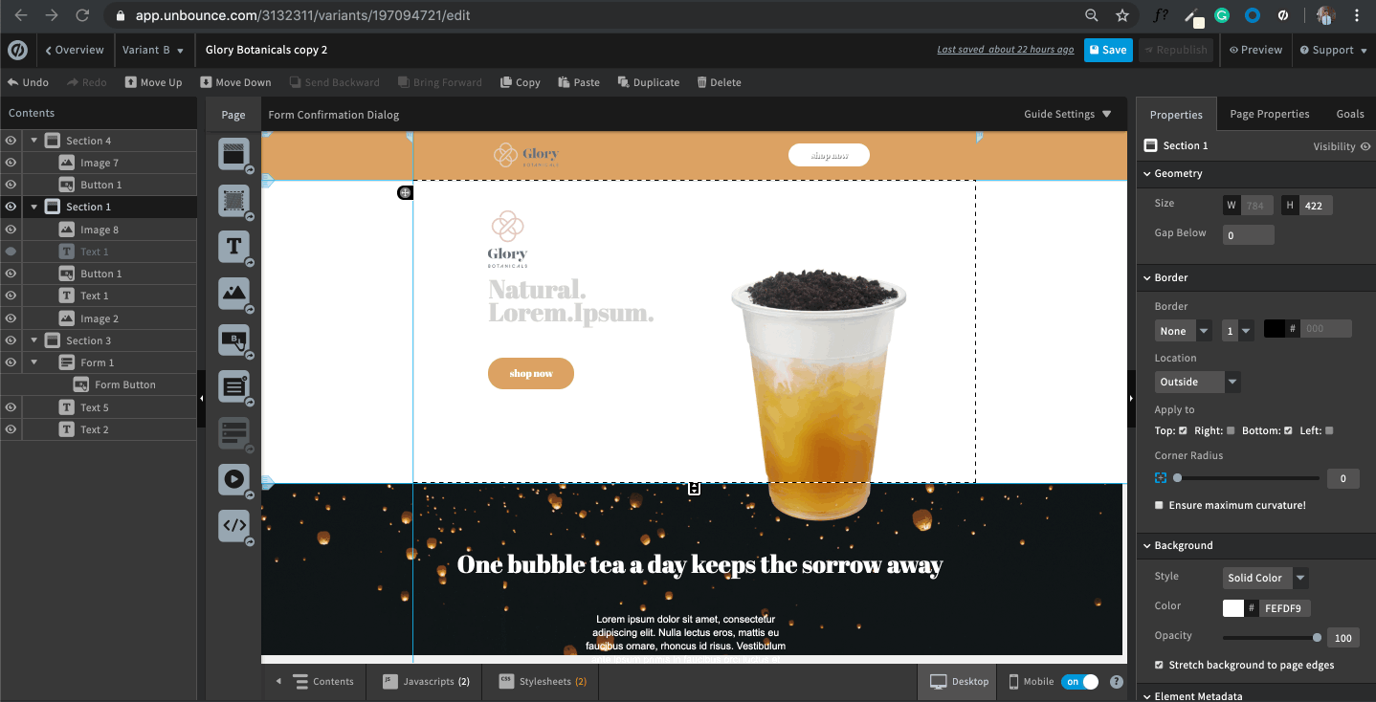Click the Opacity slider handle

(1317, 637)
